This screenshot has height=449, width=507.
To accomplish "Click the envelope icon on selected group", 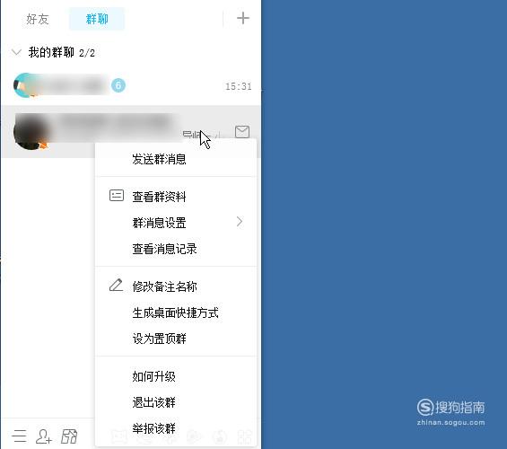I will coord(242,132).
